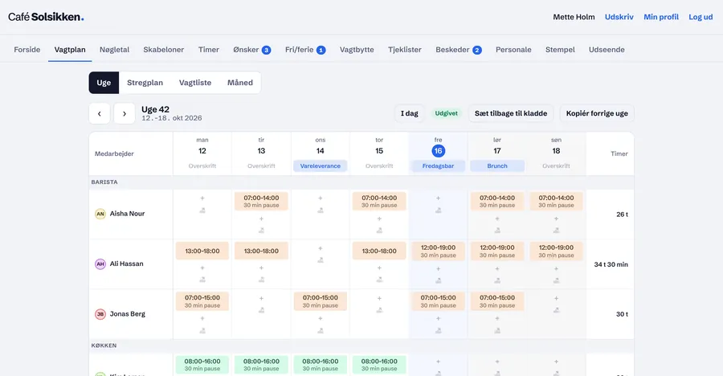Edit Overskrift field for Sunday 18
The width and height of the screenshot is (723, 376).
tap(556, 166)
